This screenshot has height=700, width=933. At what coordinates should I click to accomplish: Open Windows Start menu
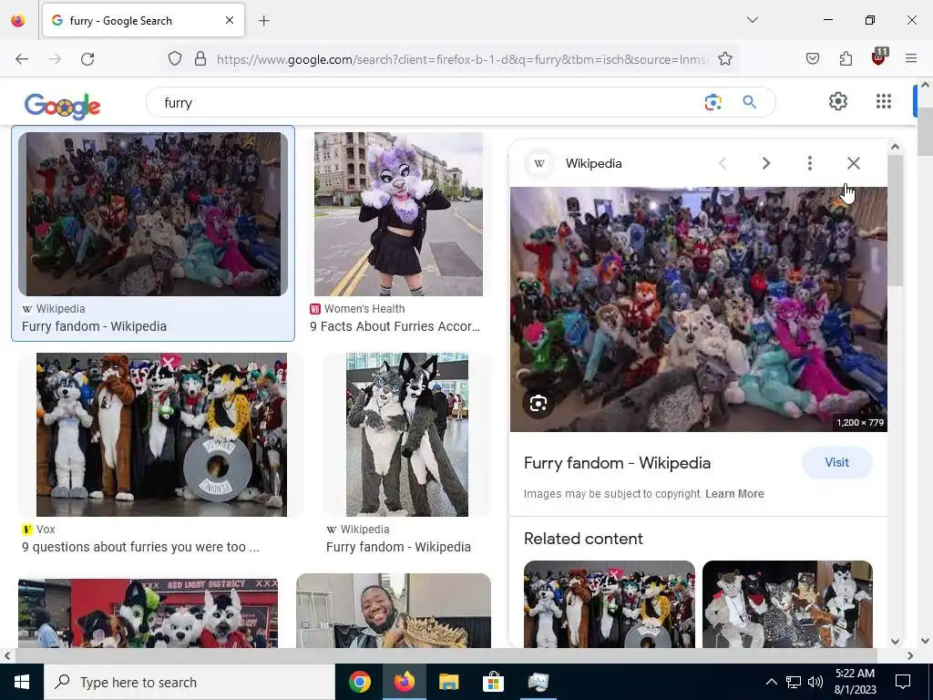tap(22, 682)
